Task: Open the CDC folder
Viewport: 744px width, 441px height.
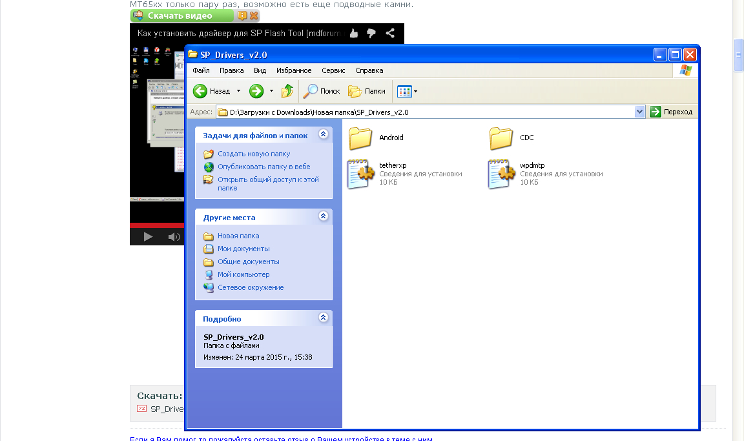Action: [x=501, y=138]
